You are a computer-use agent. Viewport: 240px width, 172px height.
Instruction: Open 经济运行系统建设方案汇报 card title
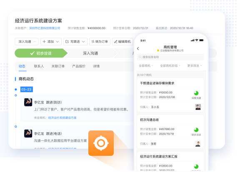(159, 157)
